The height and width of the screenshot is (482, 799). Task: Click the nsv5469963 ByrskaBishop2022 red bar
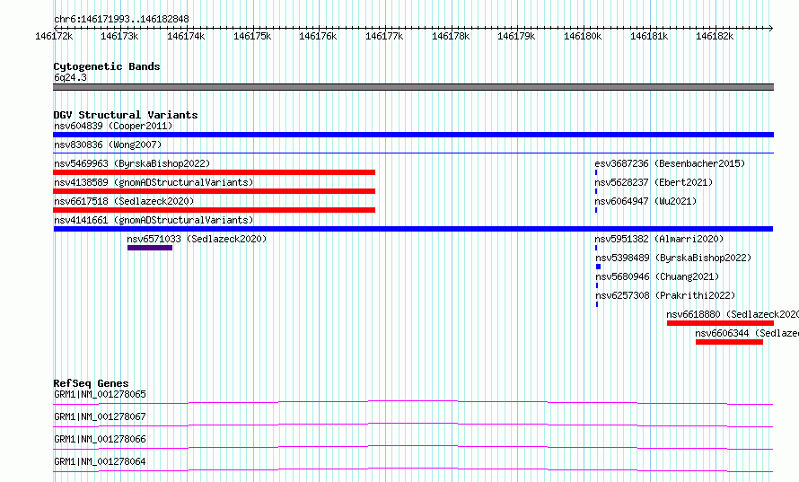pyautogui.click(x=214, y=172)
